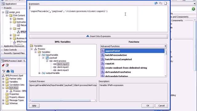Select Correlation Sets in structure panel
The image size is (197, 111).
[17, 85]
